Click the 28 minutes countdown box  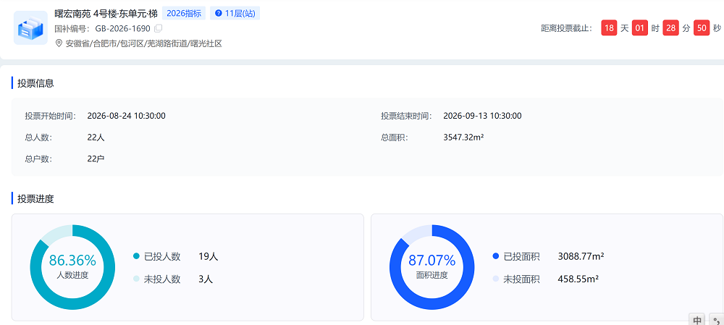point(671,28)
